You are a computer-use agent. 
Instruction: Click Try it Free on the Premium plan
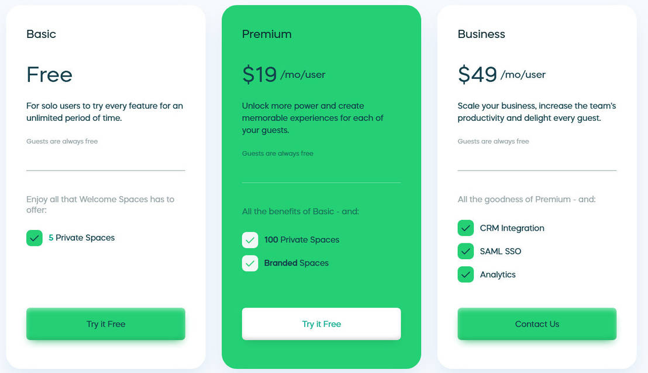[321, 323]
